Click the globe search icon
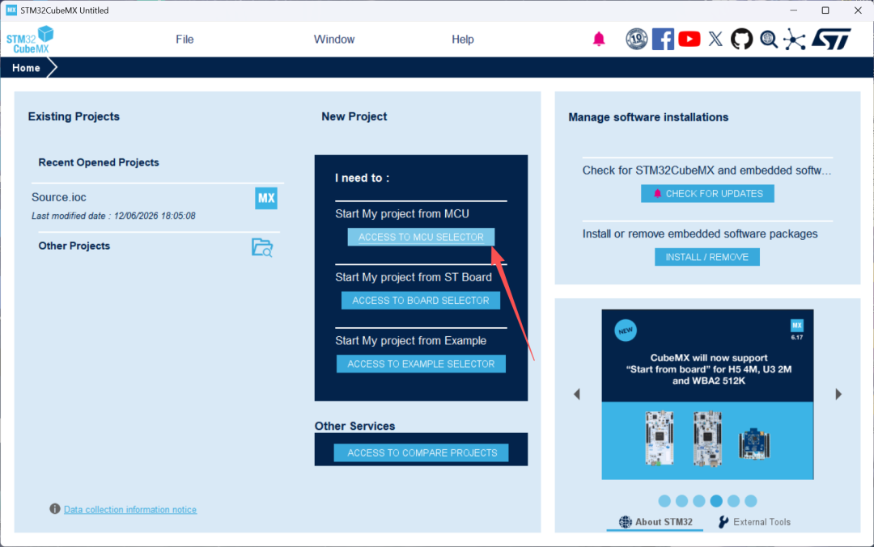 point(769,39)
